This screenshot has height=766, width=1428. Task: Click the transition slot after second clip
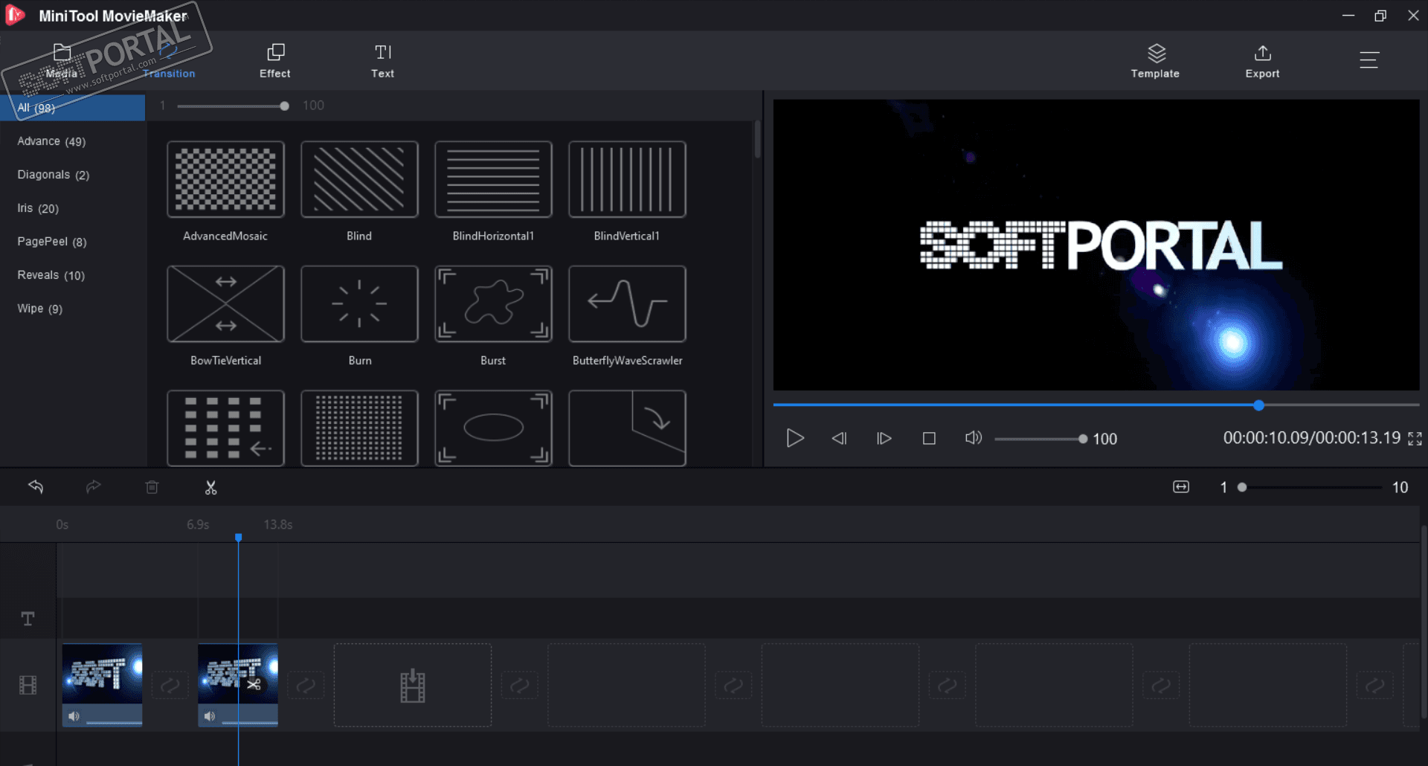point(306,685)
